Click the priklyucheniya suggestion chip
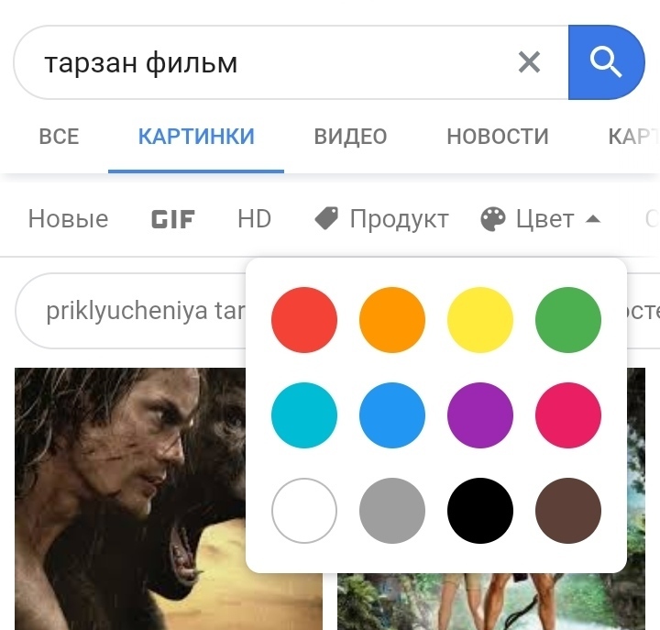 point(130,311)
